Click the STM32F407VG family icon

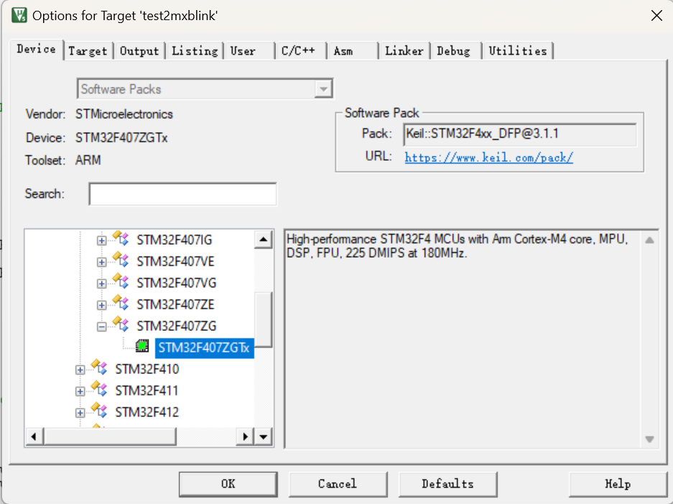pyautogui.click(x=121, y=281)
